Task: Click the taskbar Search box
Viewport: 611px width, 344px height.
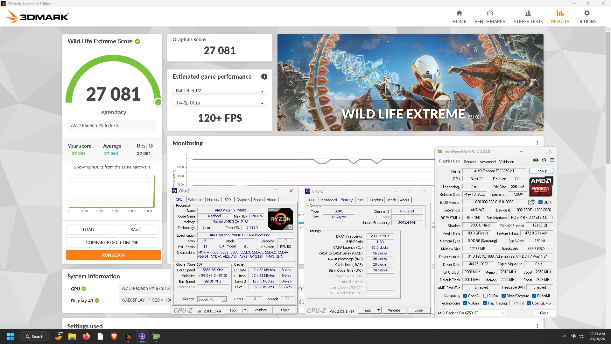Action: [x=34, y=336]
